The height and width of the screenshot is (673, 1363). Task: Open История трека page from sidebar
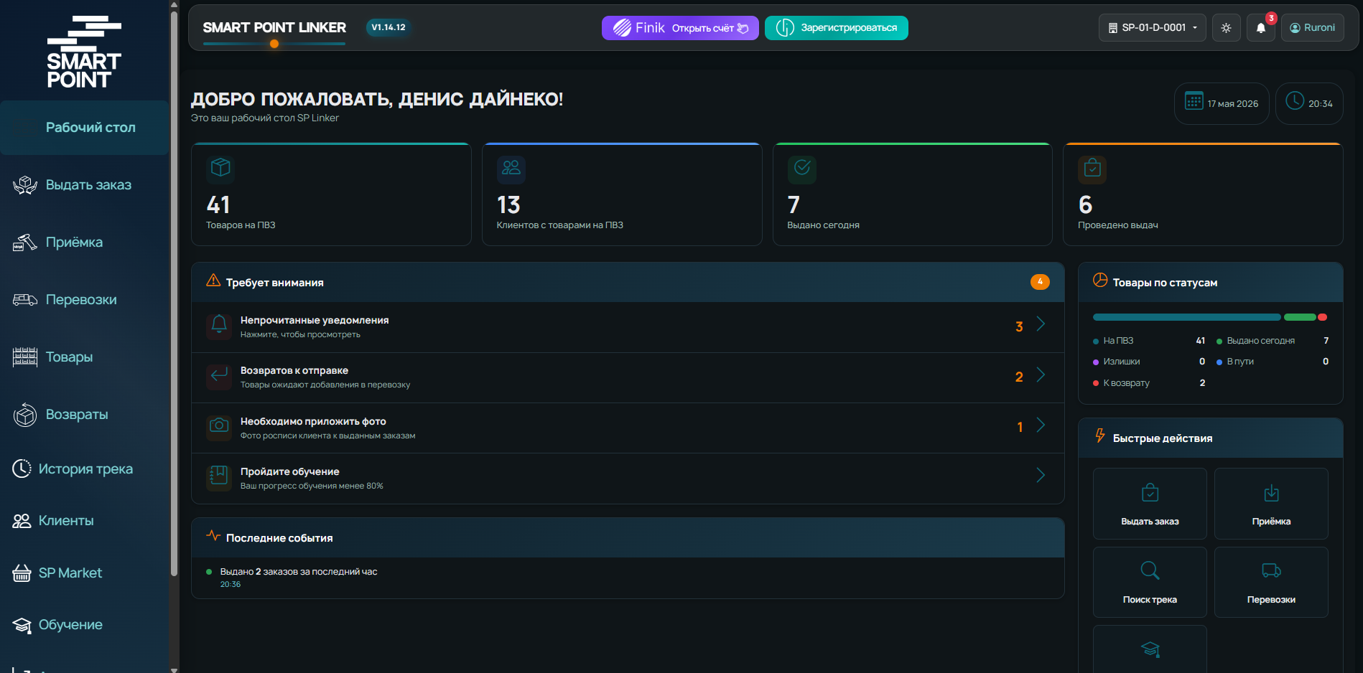85,469
